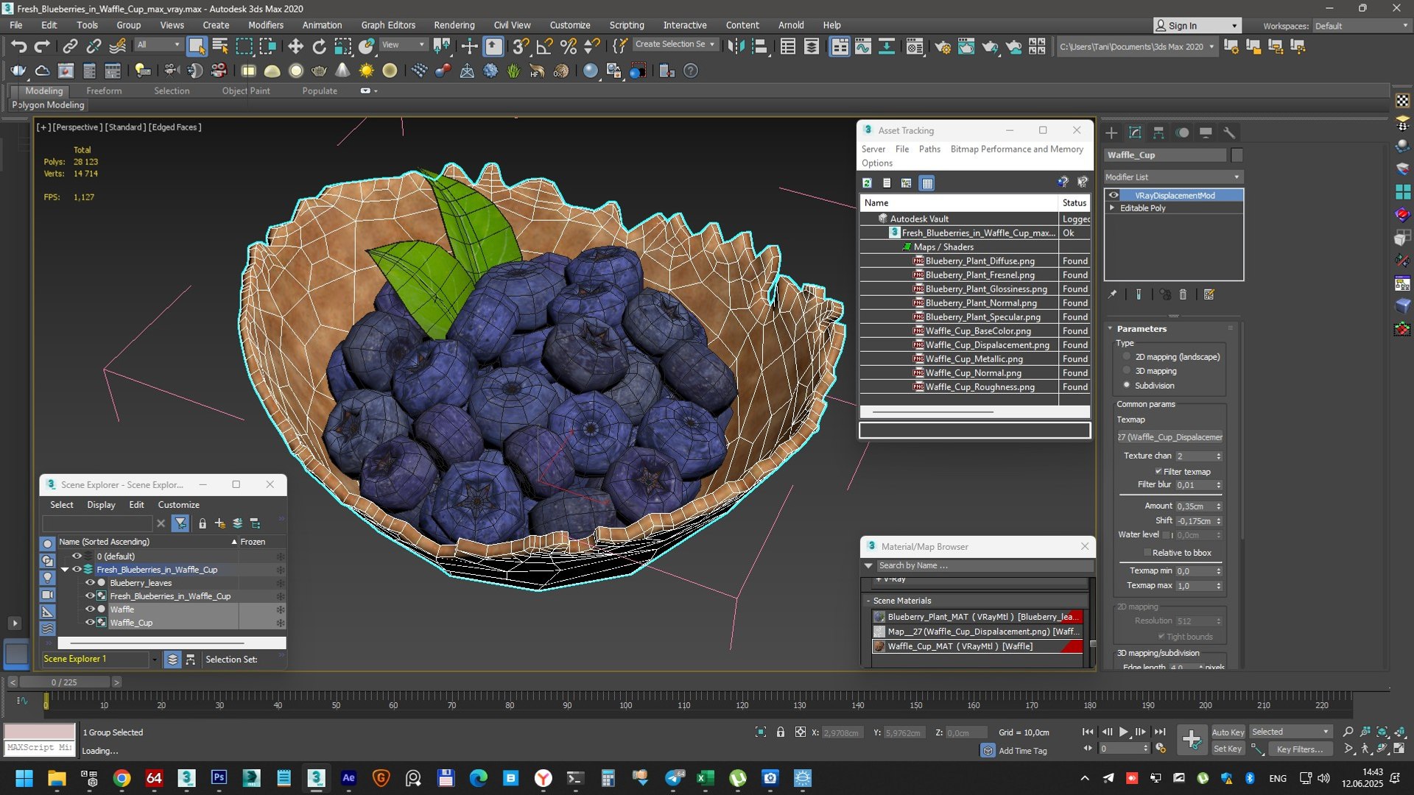Click Waffle_Cup_MAT material swatch in browser

click(x=879, y=646)
